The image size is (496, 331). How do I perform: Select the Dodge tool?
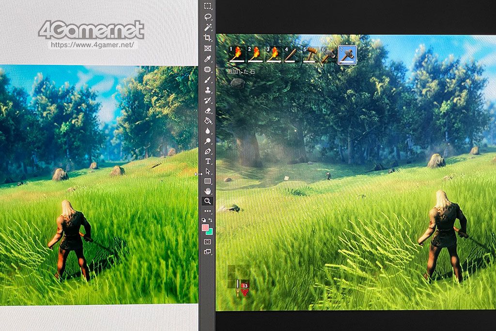point(207,141)
